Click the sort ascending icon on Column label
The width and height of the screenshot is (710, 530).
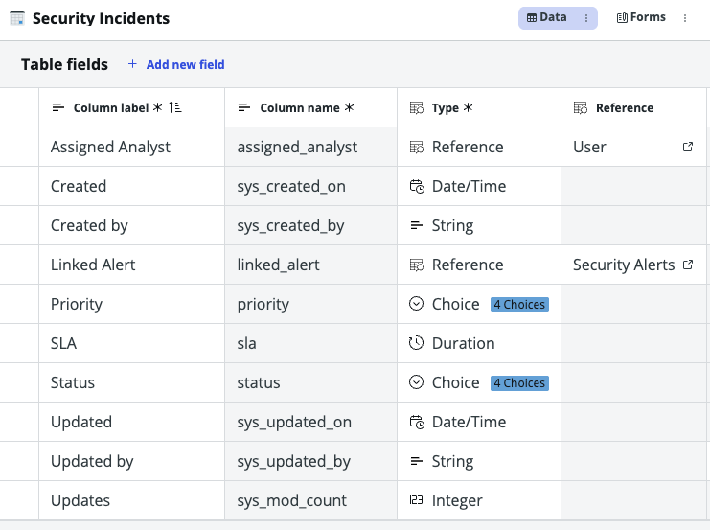tap(174, 107)
